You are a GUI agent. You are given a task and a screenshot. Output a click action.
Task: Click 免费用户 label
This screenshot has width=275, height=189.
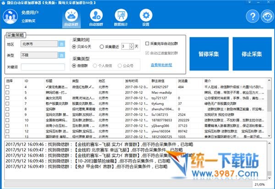coord(30,13)
